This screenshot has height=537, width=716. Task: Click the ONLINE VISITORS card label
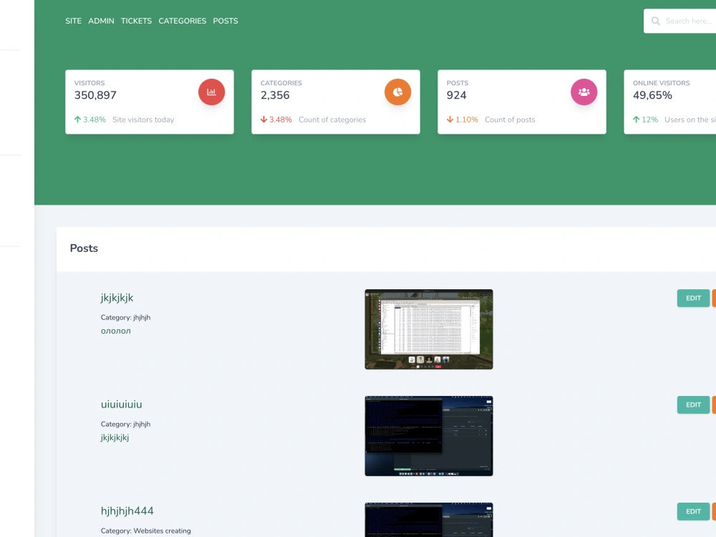coord(661,83)
